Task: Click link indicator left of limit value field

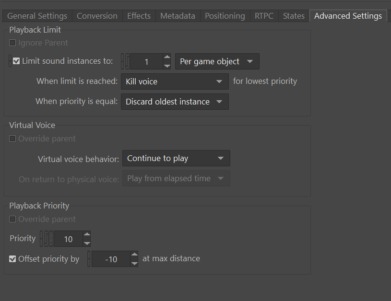Action: click(x=122, y=61)
